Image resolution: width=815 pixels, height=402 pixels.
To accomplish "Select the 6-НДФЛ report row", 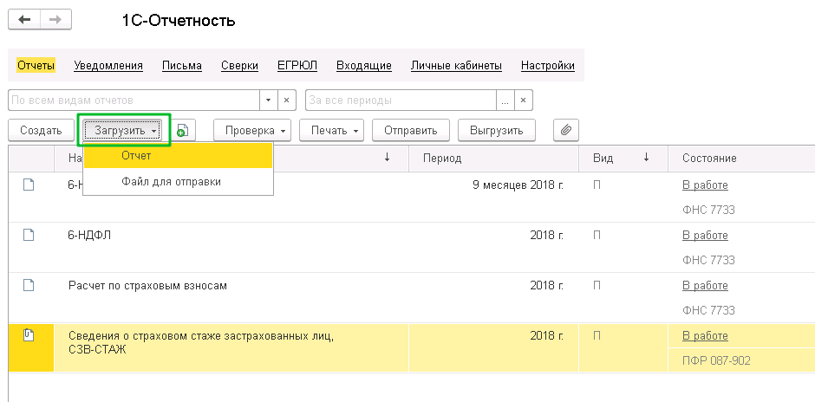I will pos(412,248).
